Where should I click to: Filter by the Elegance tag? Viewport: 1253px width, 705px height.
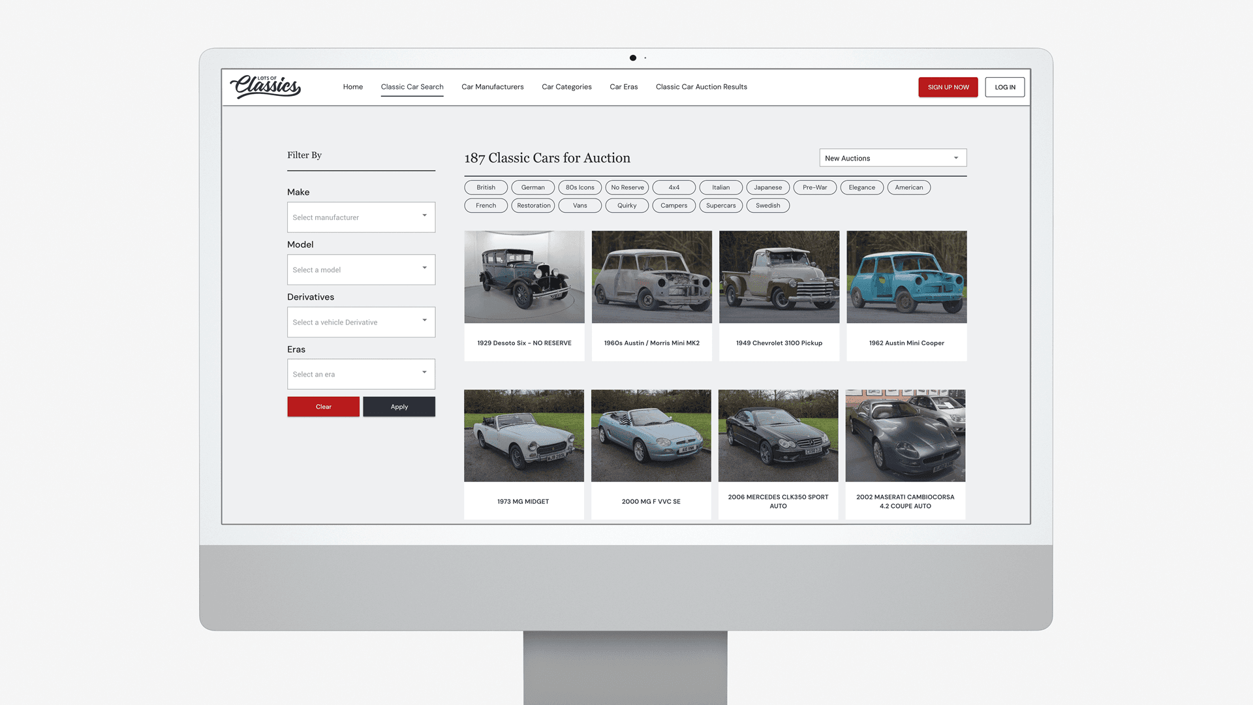[862, 187]
